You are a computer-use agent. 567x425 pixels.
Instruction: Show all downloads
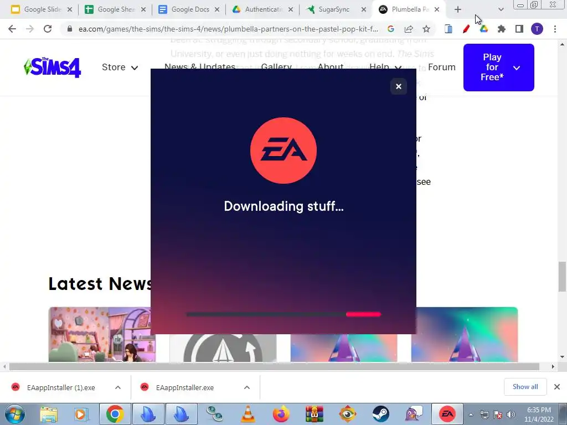tap(525, 387)
